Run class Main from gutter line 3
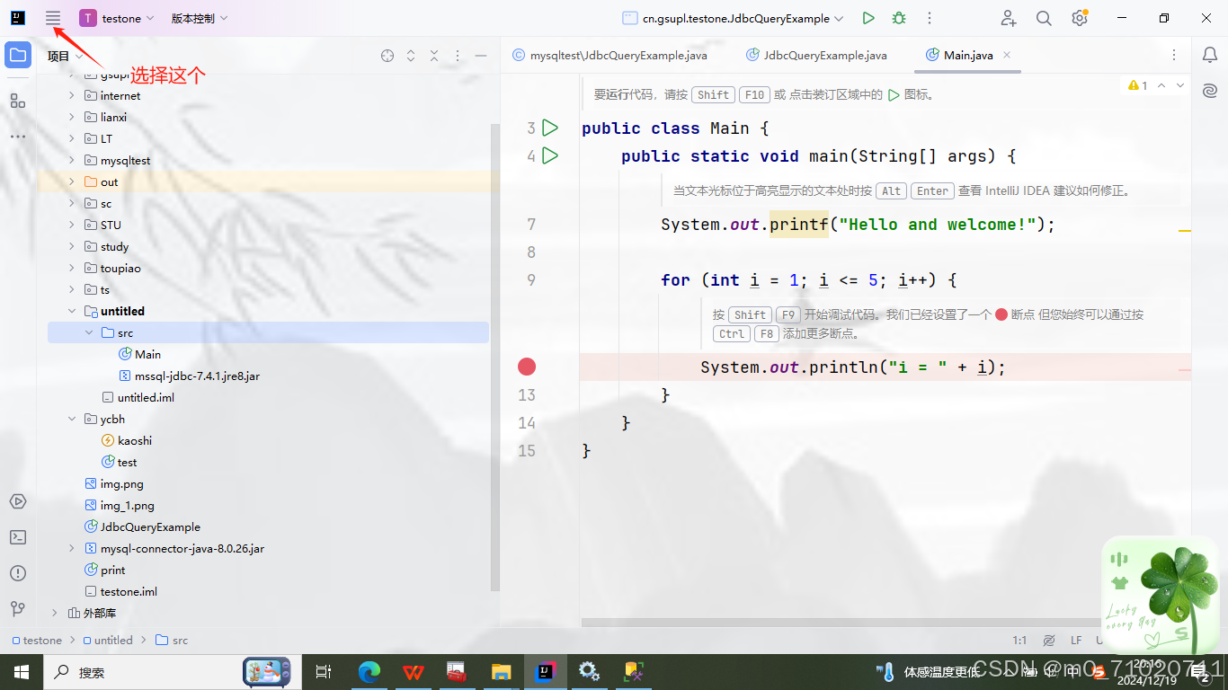The height and width of the screenshot is (690, 1228). [550, 128]
